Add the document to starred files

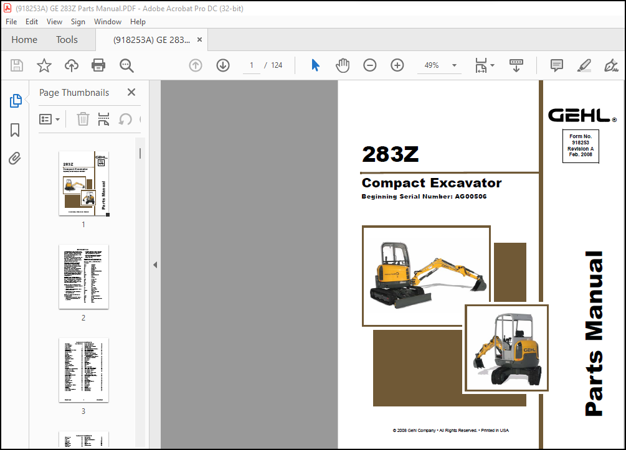click(44, 65)
